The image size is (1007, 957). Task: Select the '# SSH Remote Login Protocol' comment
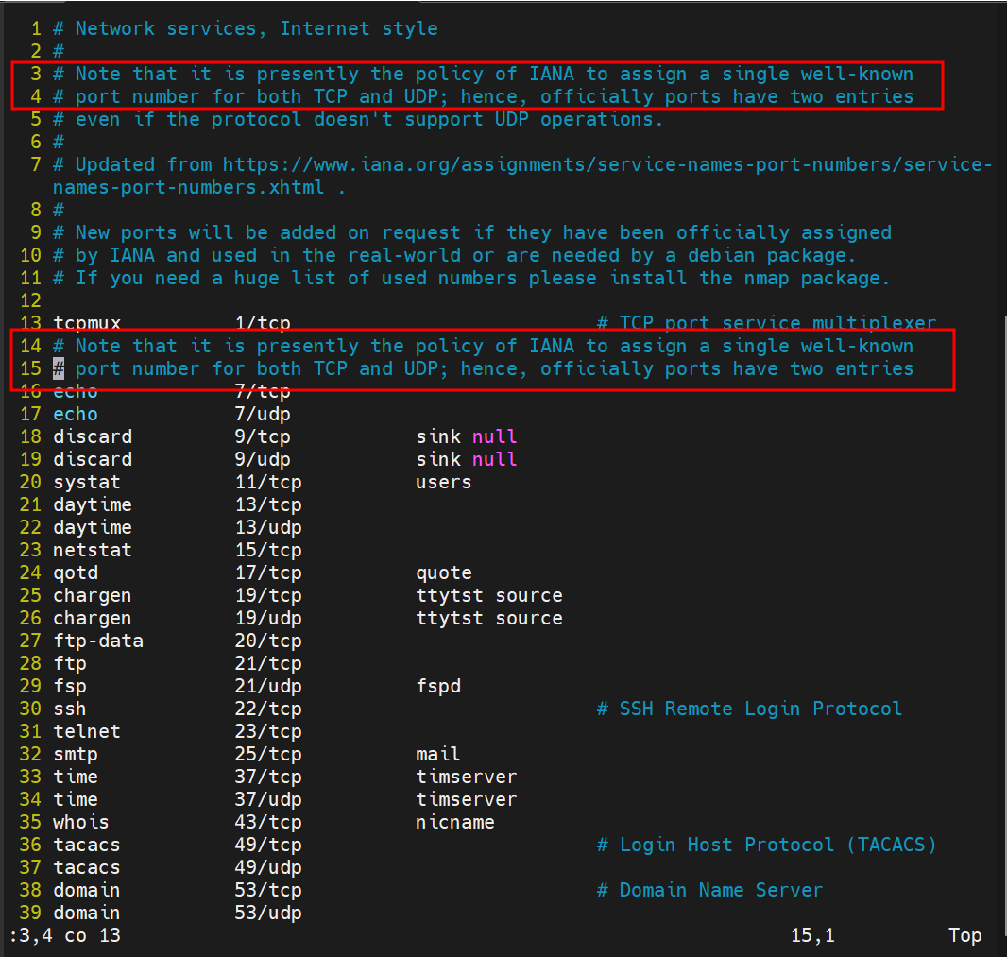pyautogui.click(x=749, y=709)
